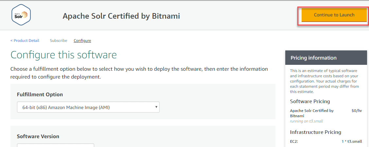Viewport: 369px width, 147px height.
Task: Select the Configure breadcrumb step
Action: 82,41
